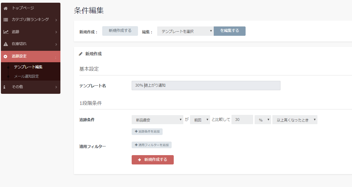Expand chevron on 追跡 row
Viewport: 352px width, 187px height.
point(56,32)
